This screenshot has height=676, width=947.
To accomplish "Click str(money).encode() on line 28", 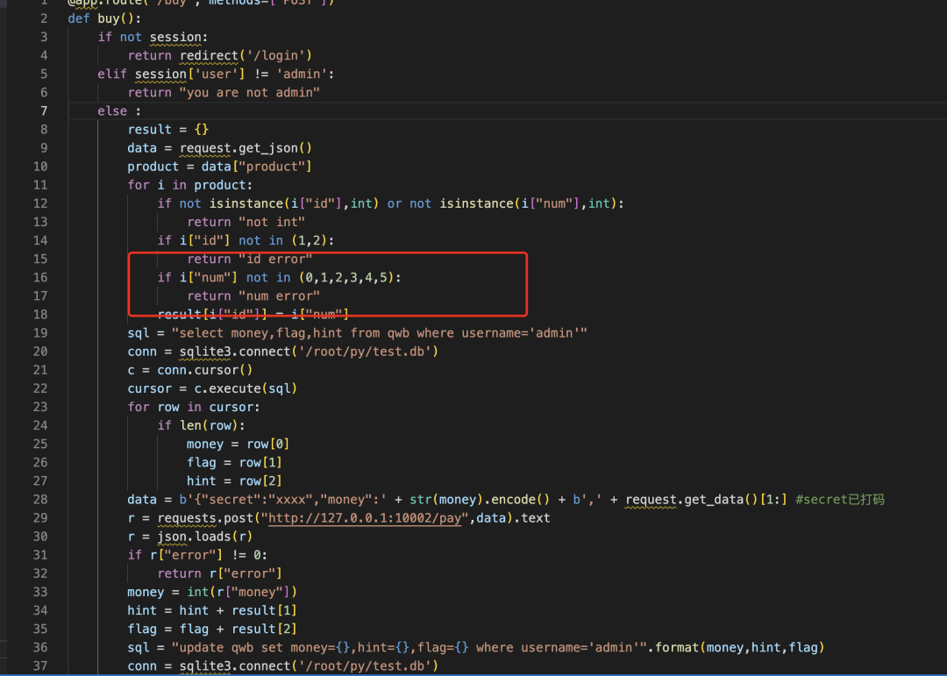I will (481, 500).
